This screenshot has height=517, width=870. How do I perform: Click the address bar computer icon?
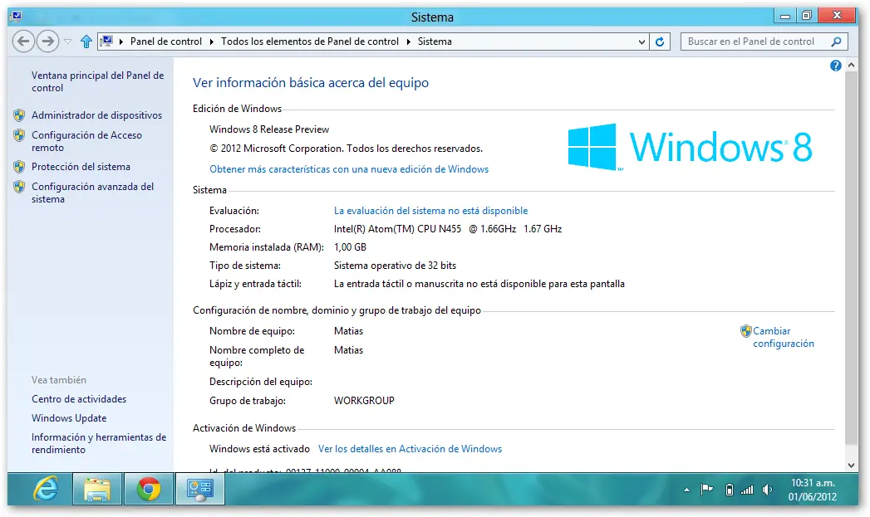click(108, 41)
